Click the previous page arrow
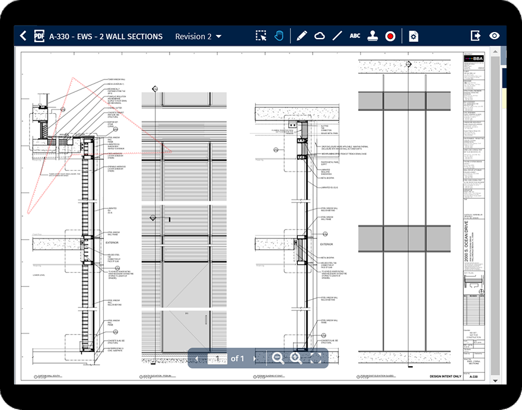 coord(196,358)
